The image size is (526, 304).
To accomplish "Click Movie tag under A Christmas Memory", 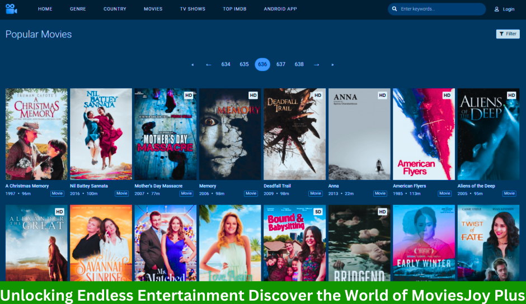I will click(57, 193).
